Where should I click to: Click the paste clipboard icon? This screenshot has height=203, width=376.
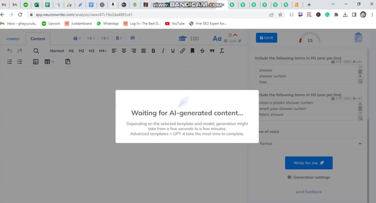pos(68,61)
